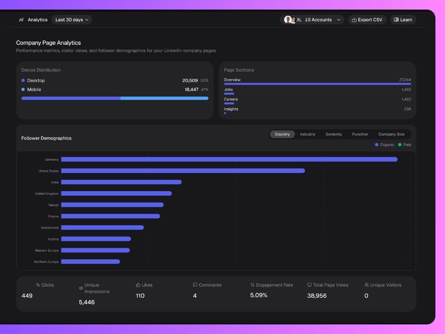Click the Careers page section bar
The width and height of the screenshot is (445, 334).
[x=229, y=104]
